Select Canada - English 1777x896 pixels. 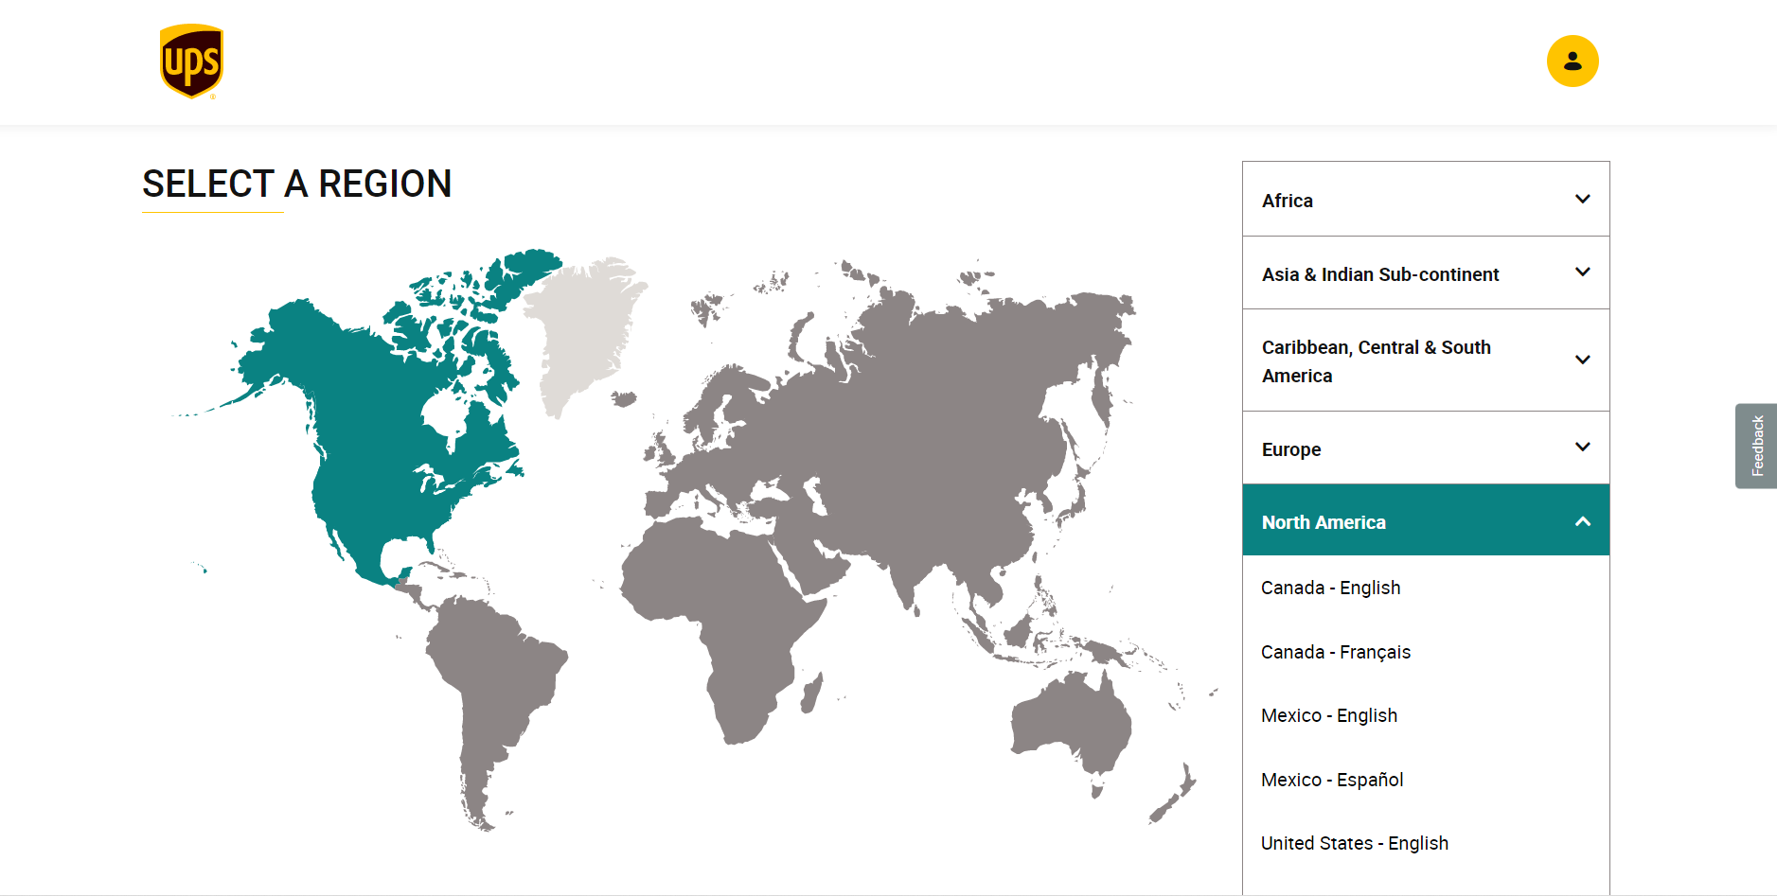pos(1330,588)
